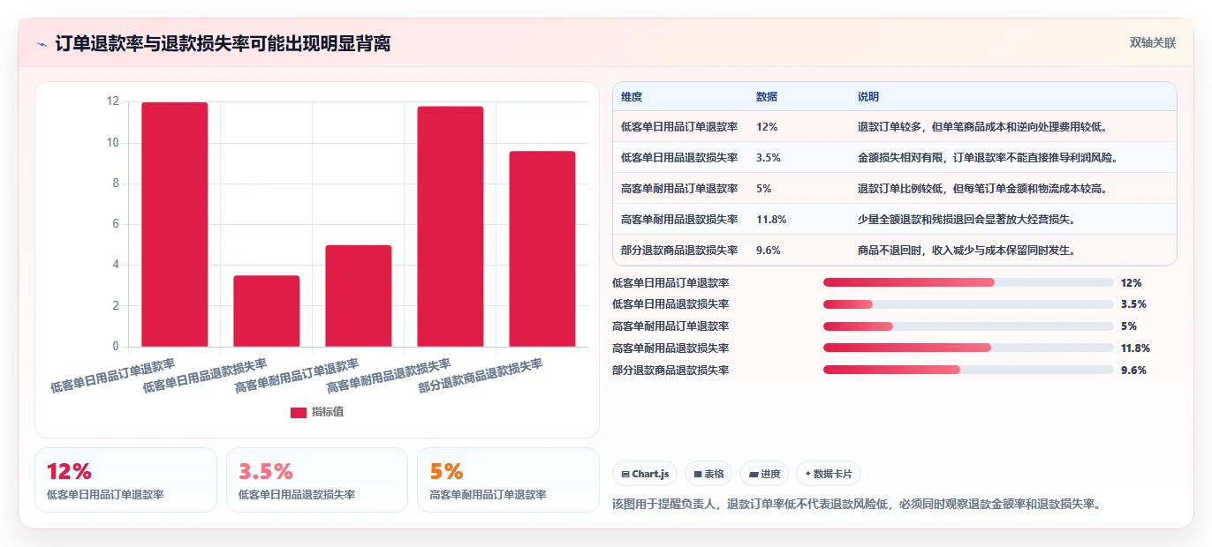Click the 维度 column header

[632, 96]
